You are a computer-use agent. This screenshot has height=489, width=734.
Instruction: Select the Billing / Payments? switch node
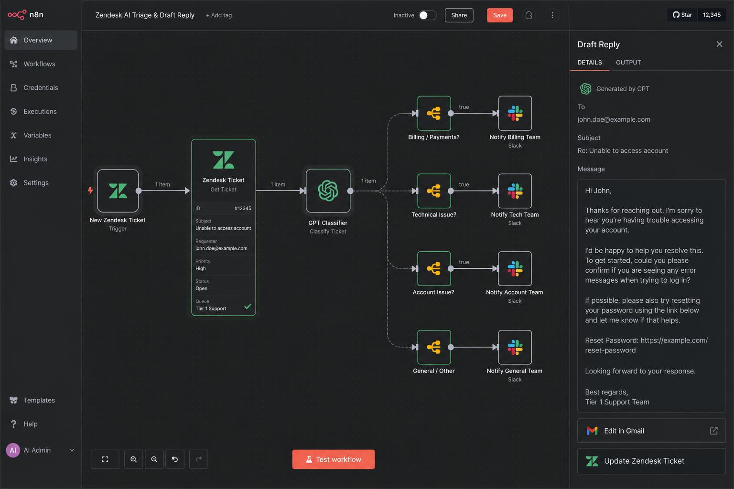(x=434, y=113)
